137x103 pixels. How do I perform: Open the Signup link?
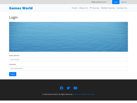tap(124, 2)
